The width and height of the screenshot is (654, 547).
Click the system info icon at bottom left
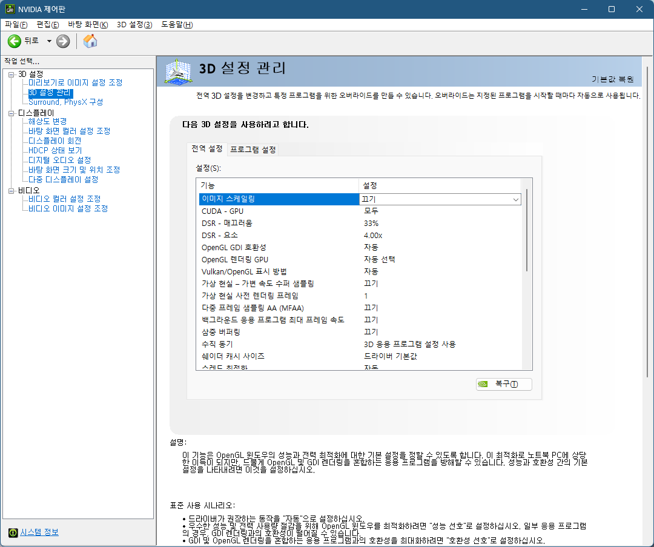point(13,532)
